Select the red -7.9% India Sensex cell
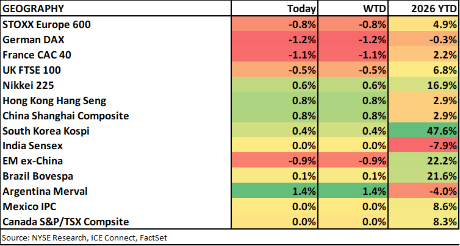The image size is (460, 246). (x=425, y=146)
